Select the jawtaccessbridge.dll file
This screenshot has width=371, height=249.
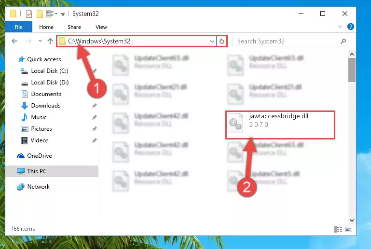280,124
